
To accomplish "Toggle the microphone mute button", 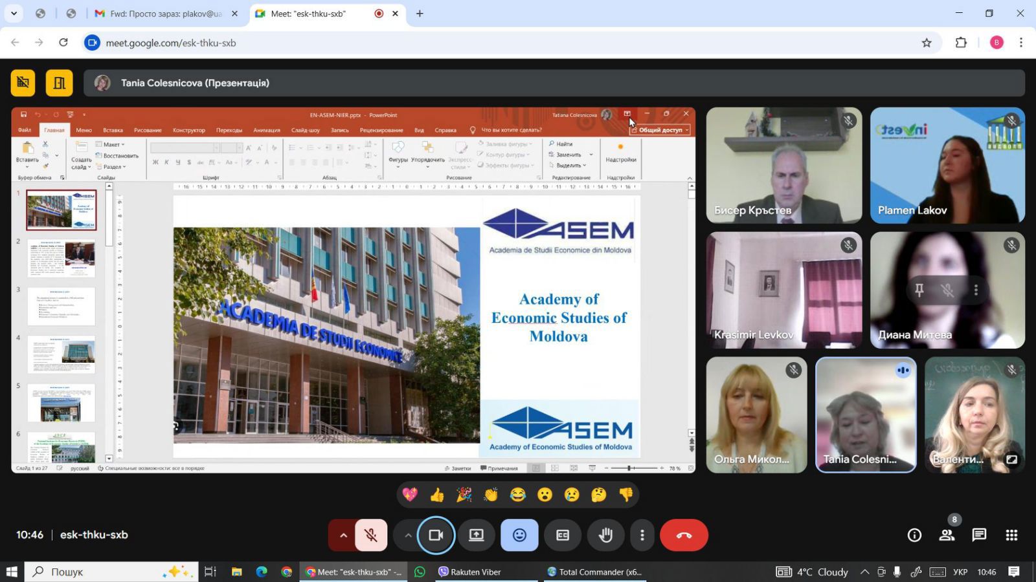I will pos(371,535).
